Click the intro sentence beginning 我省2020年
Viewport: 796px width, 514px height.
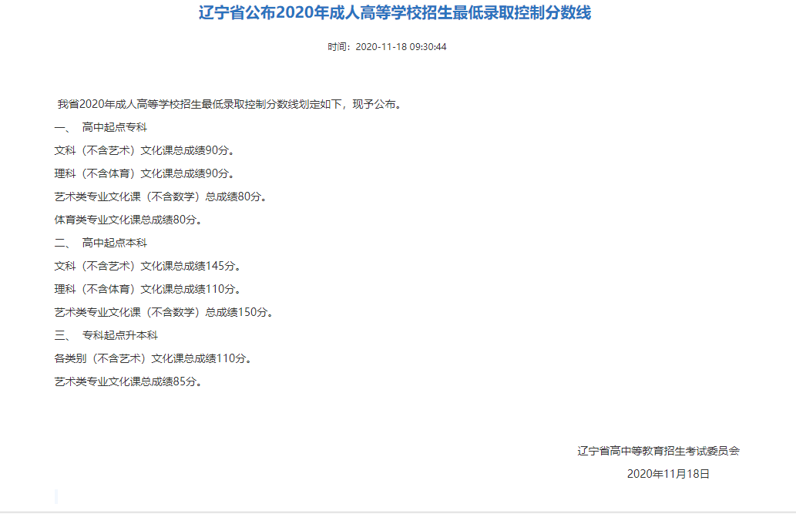pyautogui.click(x=229, y=104)
